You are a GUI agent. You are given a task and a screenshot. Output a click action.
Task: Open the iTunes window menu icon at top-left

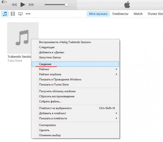[x=4, y=2]
